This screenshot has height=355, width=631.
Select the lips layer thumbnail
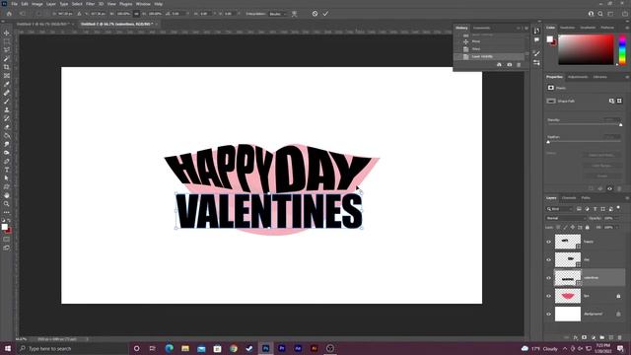click(568, 296)
